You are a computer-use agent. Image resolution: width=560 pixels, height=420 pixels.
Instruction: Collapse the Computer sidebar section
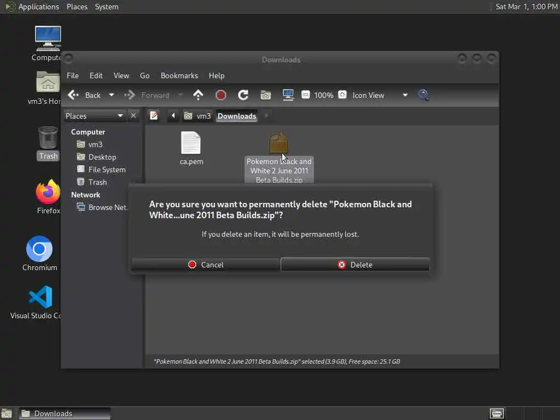88,132
